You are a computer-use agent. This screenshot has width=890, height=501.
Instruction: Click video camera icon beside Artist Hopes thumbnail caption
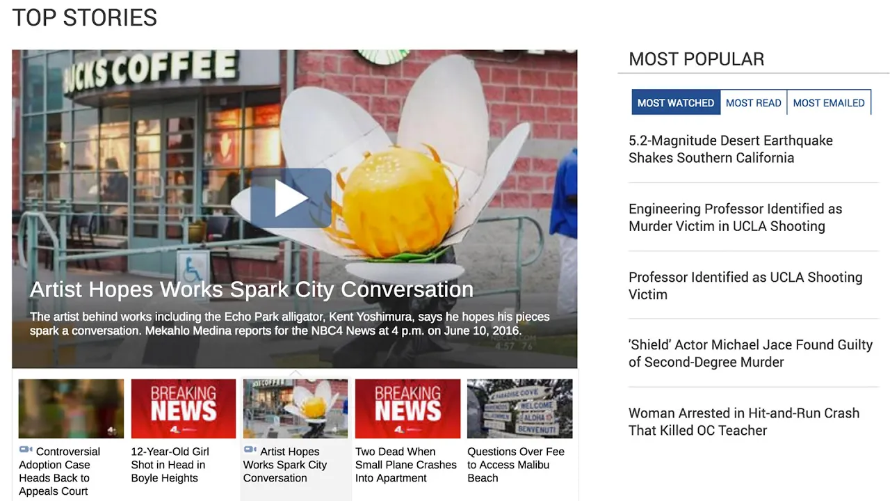(250, 450)
